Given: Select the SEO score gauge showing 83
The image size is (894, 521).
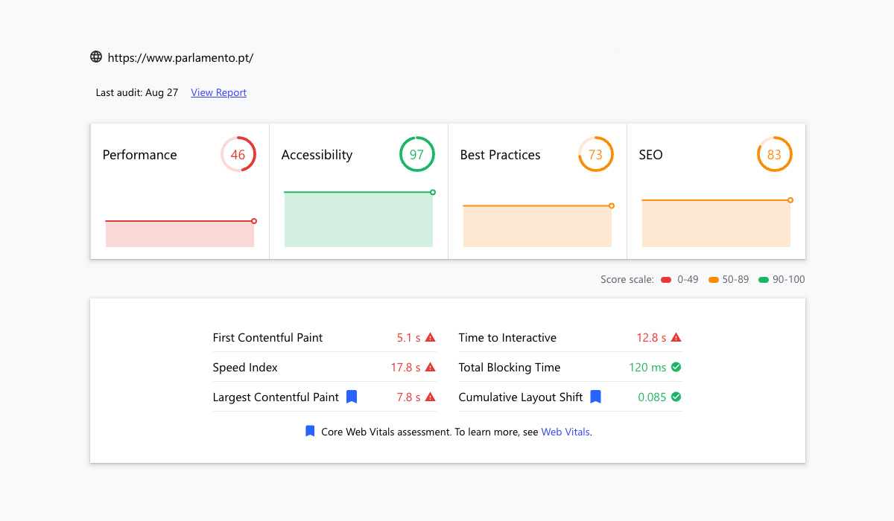Looking at the screenshot, I should (x=774, y=155).
